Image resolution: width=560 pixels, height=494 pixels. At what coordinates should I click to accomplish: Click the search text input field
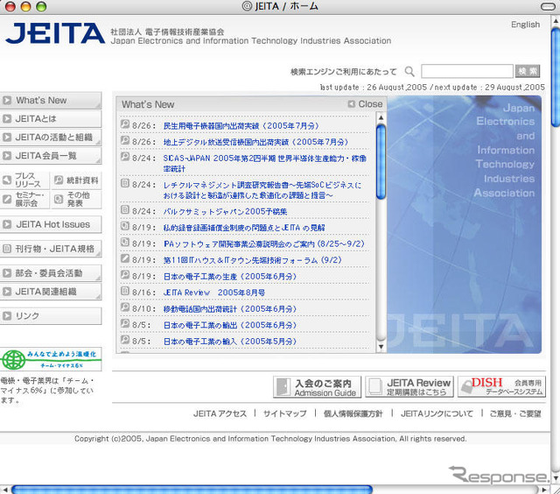467,71
